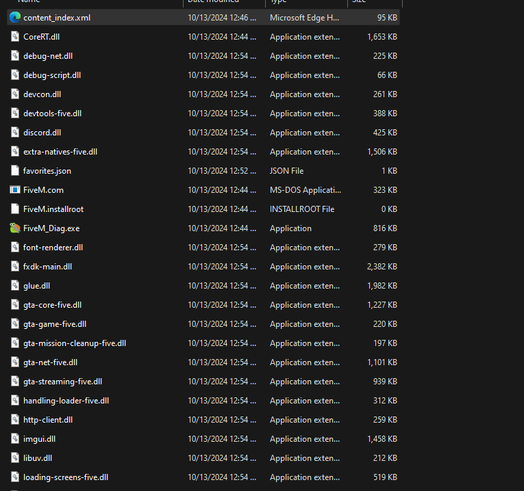Click the file icon of discord.dll

[x=15, y=133]
